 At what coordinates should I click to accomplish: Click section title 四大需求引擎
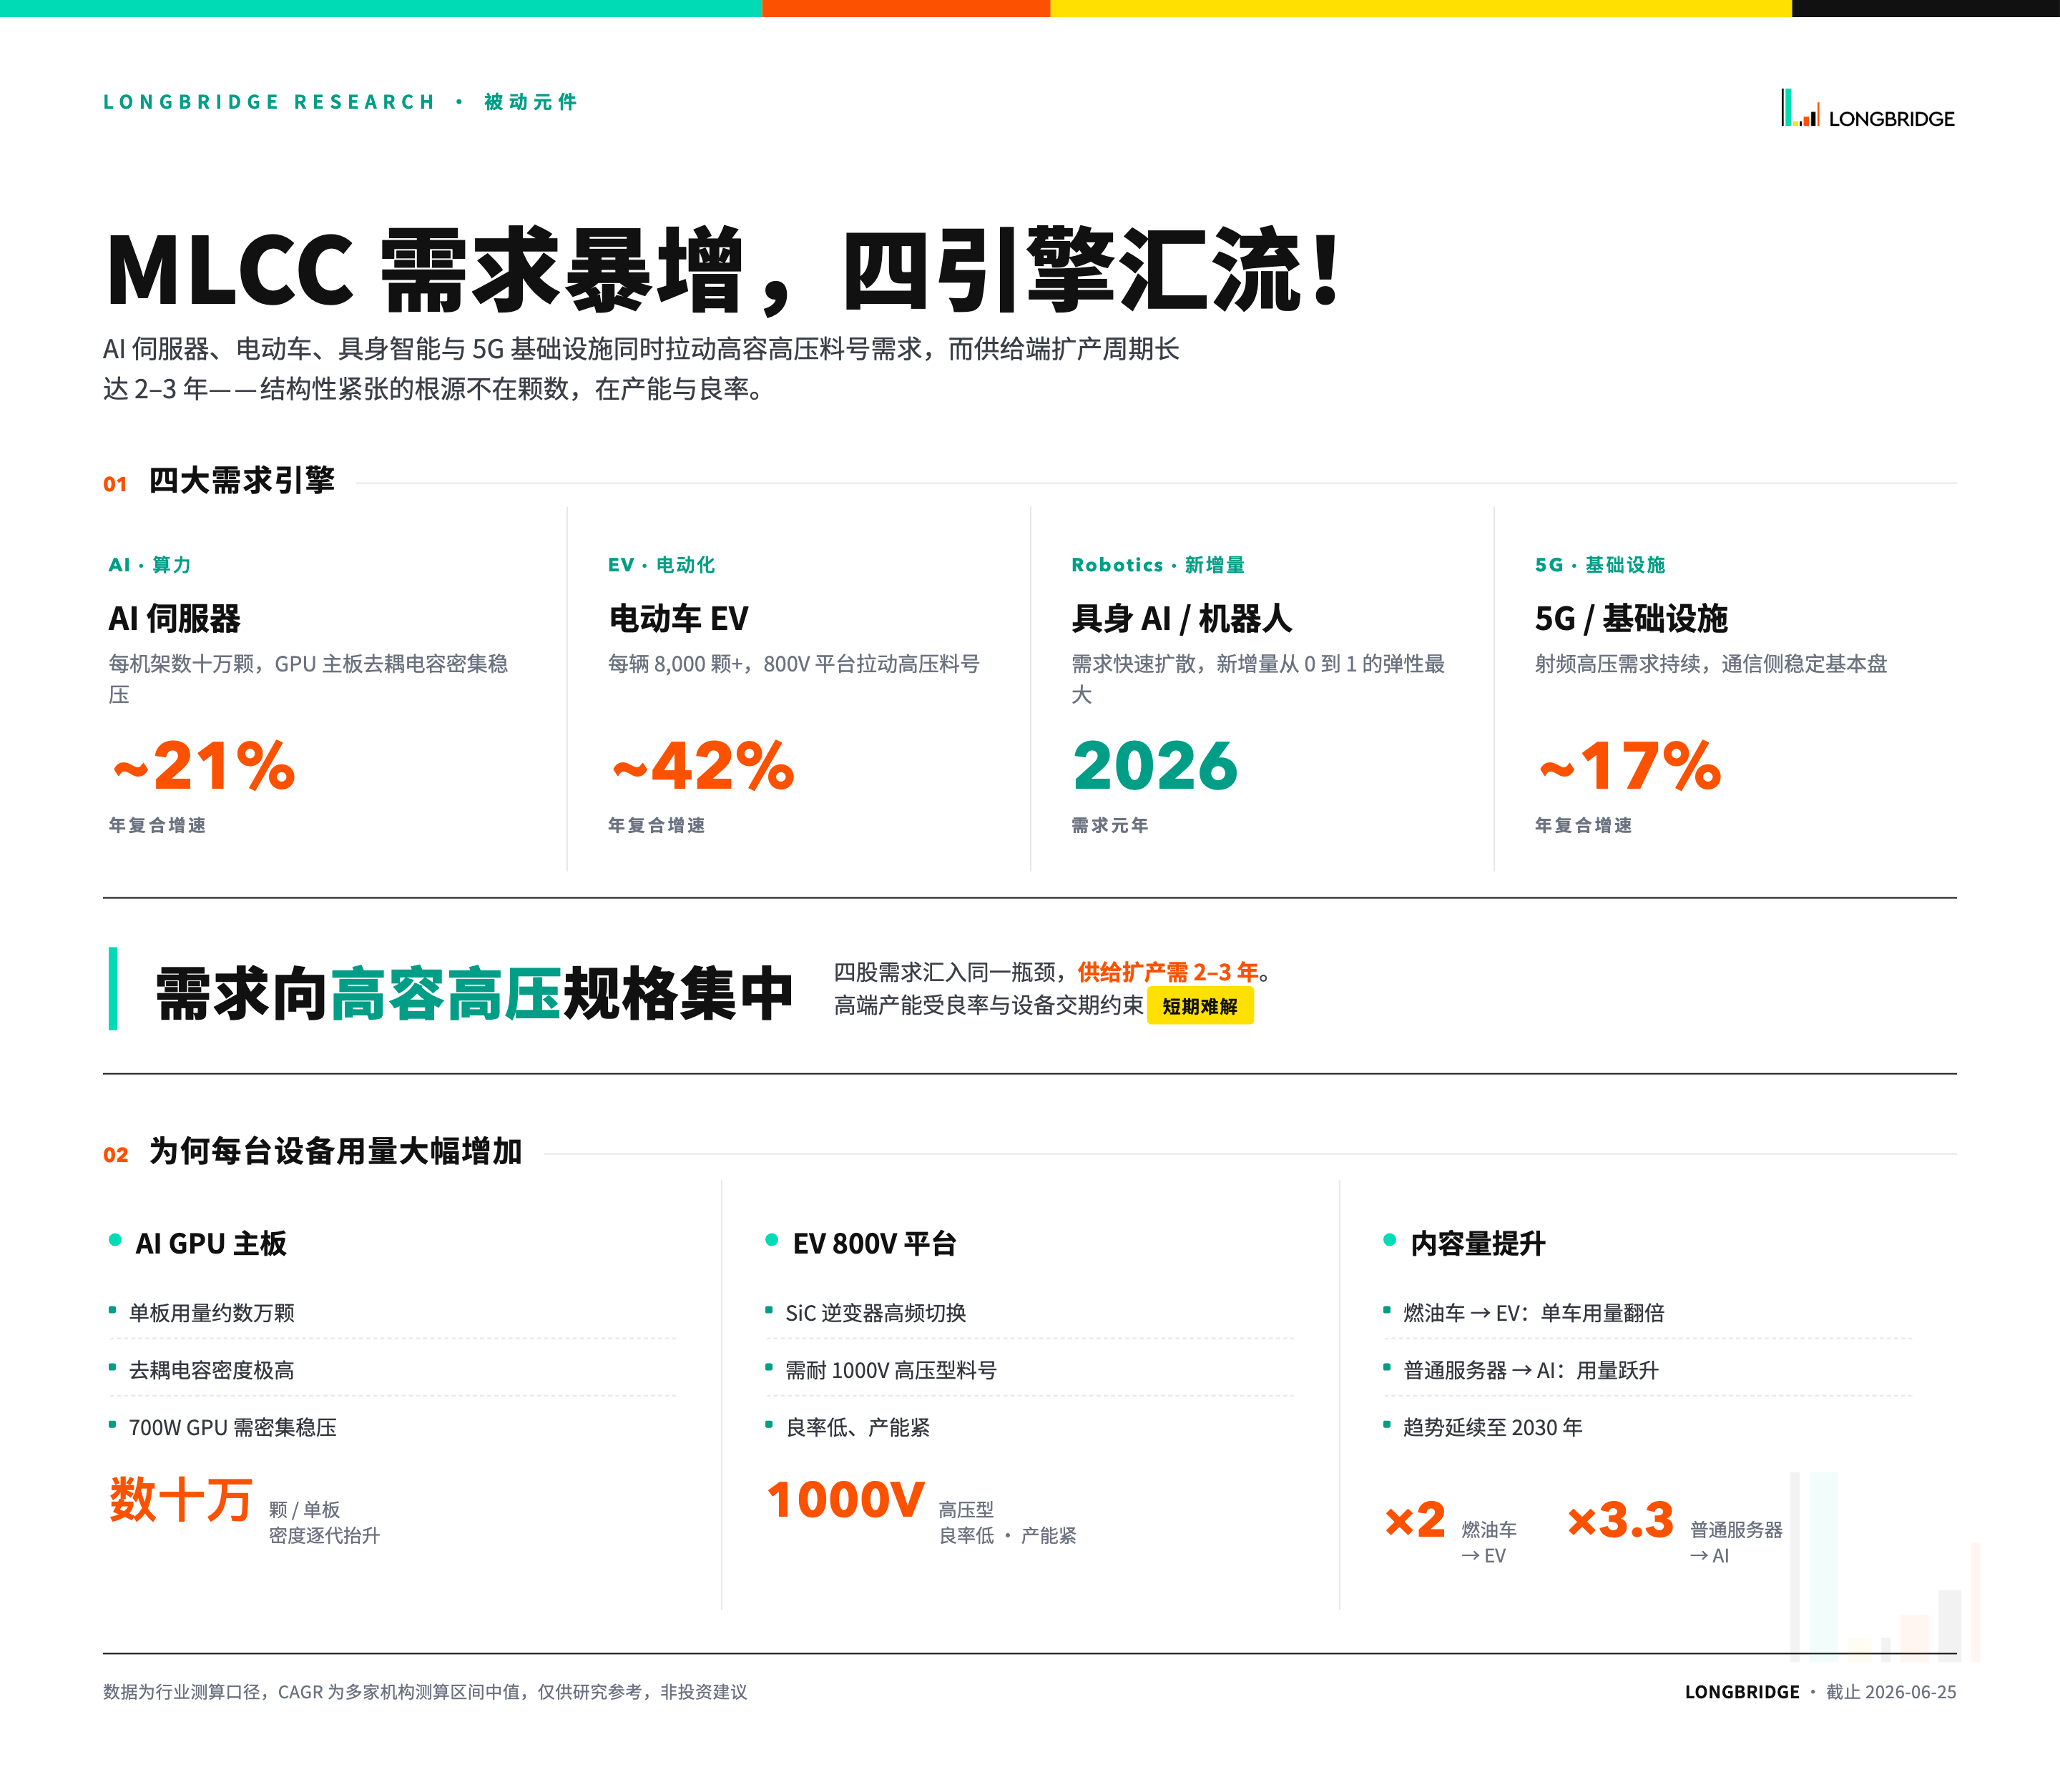point(242,481)
